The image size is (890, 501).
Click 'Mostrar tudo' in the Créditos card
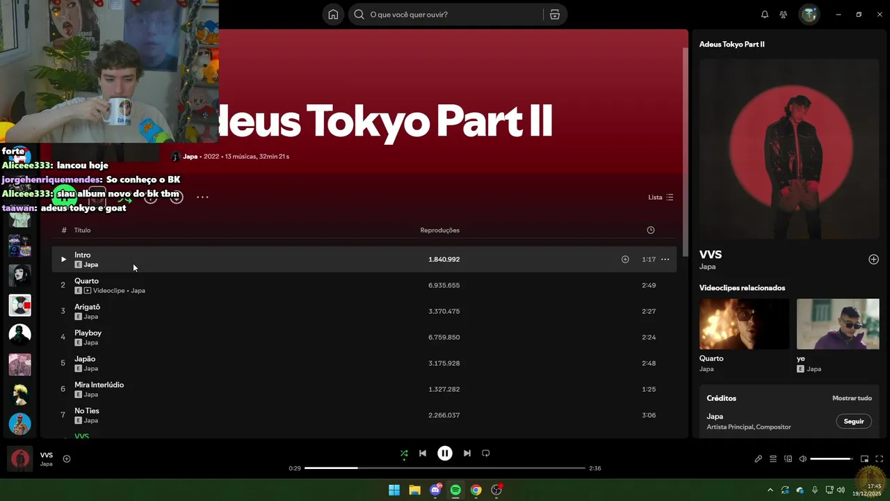(x=852, y=398)
